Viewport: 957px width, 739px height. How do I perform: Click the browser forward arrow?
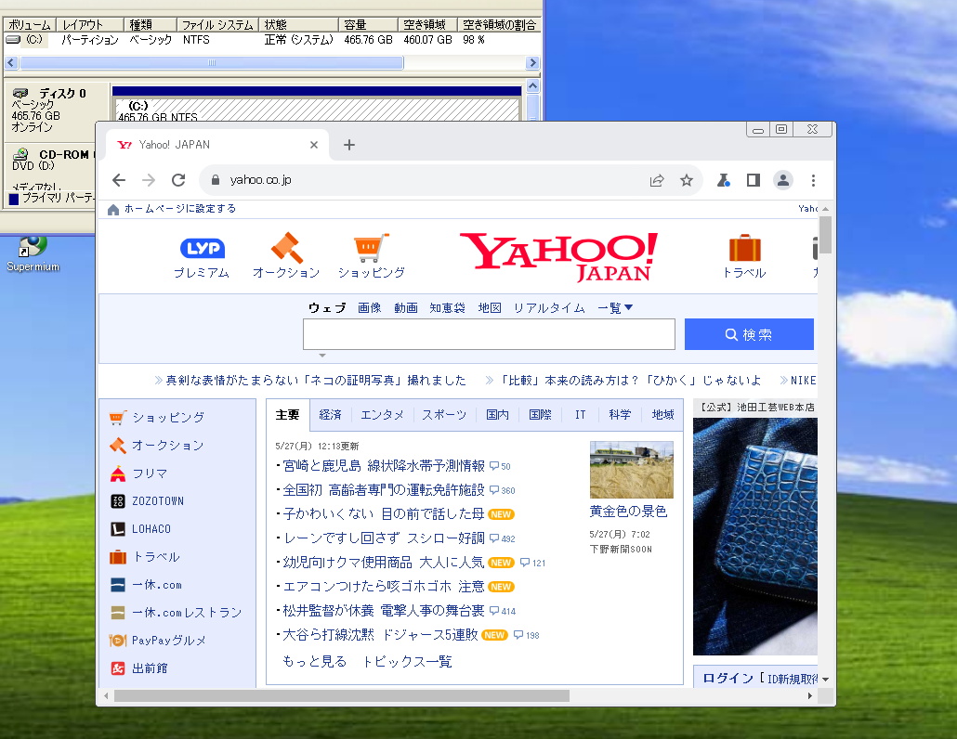[x=149, y=180]
